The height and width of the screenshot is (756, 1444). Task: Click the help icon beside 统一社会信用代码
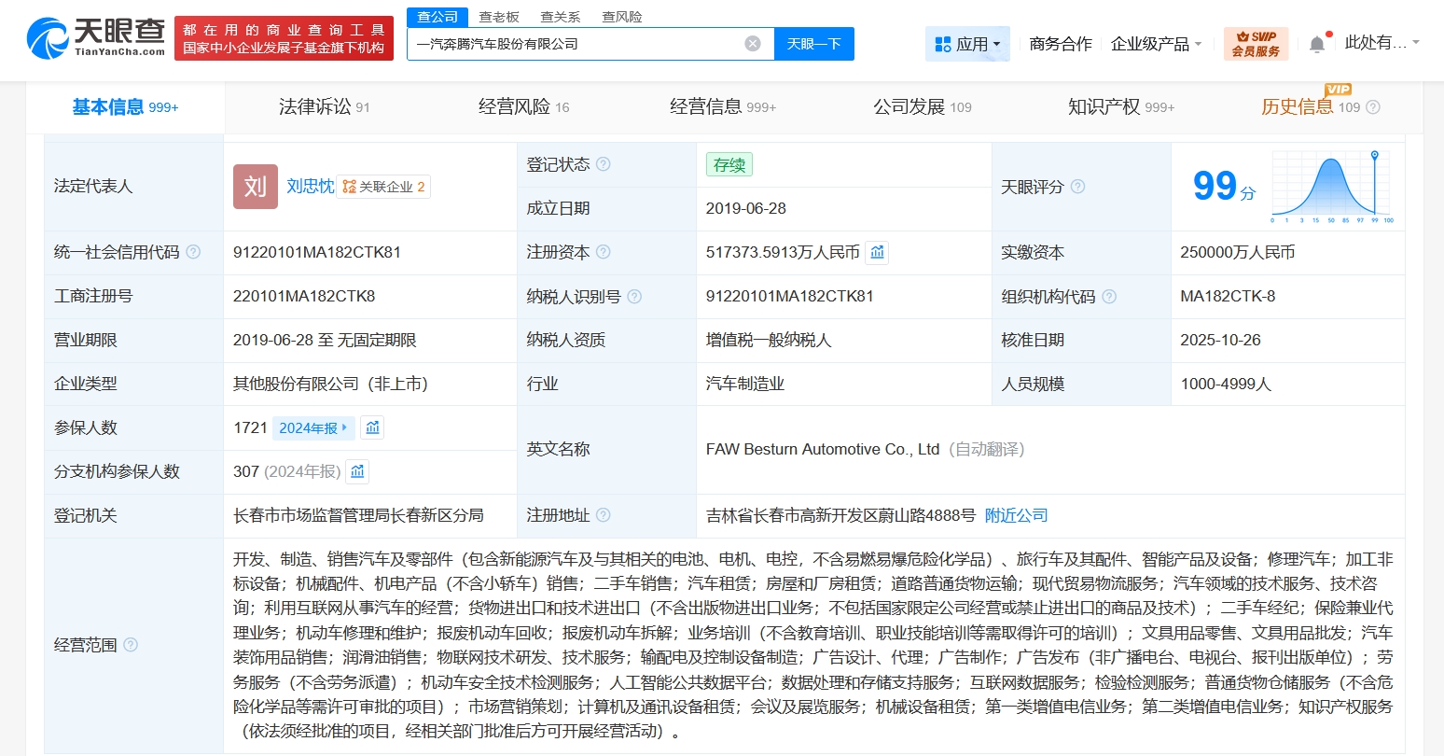click(x=193, y=251)
